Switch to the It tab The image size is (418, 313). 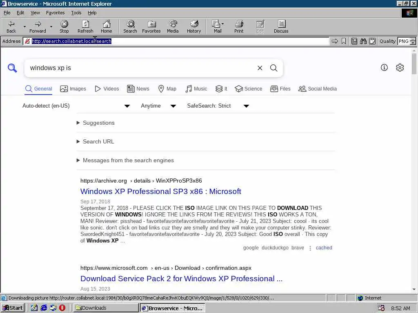221,88
